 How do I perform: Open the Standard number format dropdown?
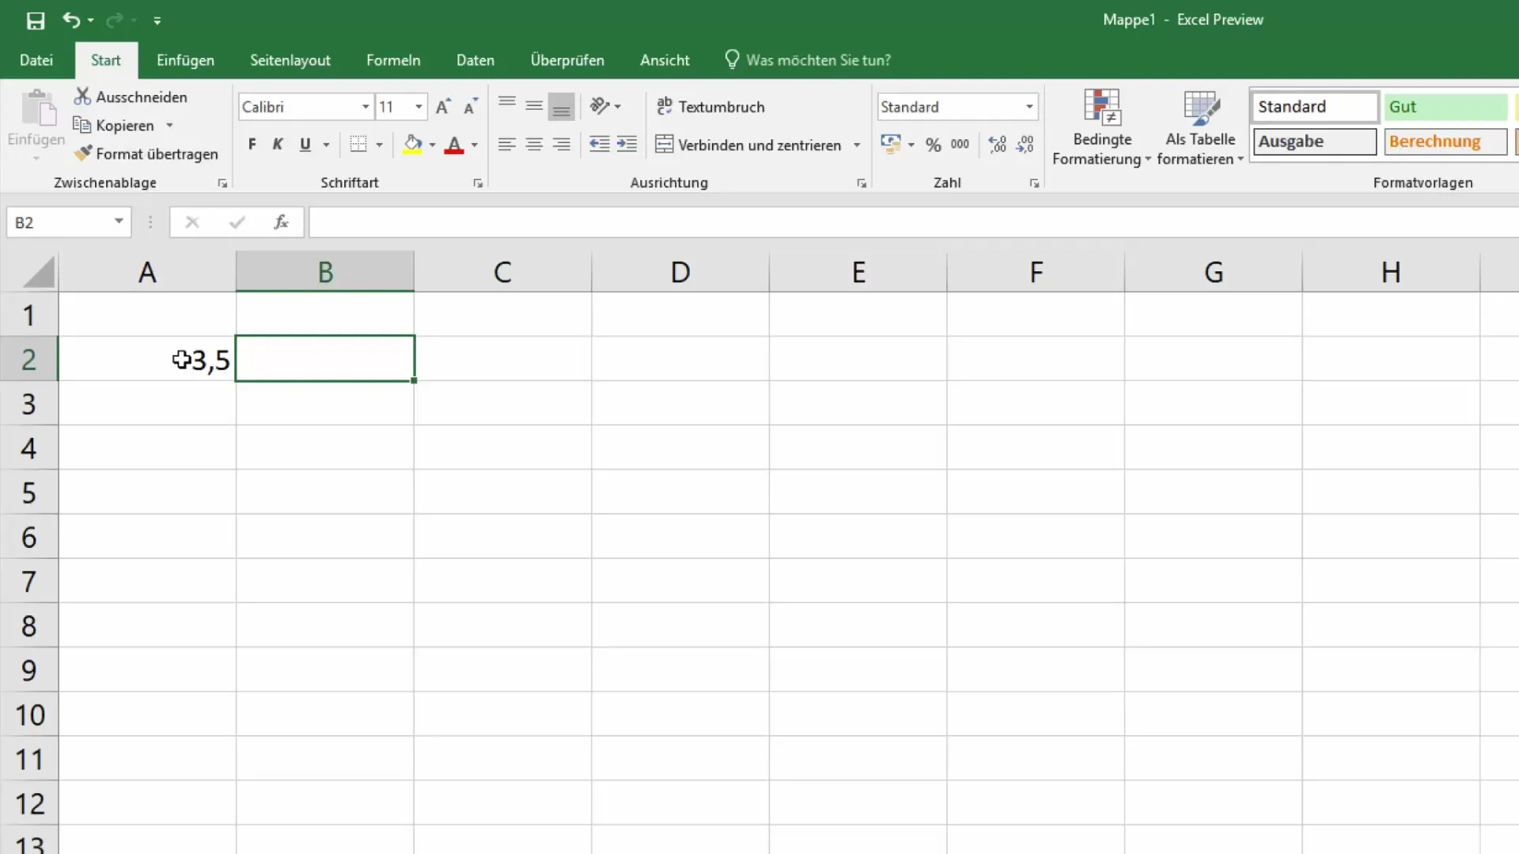coord(1029,107)
